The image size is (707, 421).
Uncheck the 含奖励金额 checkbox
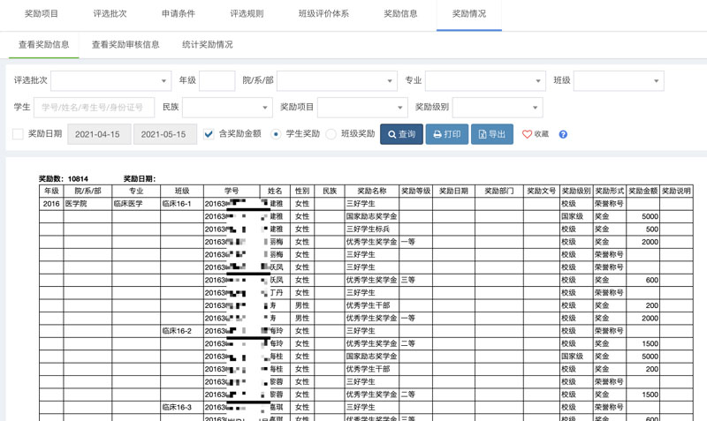[x=209, y=134]
